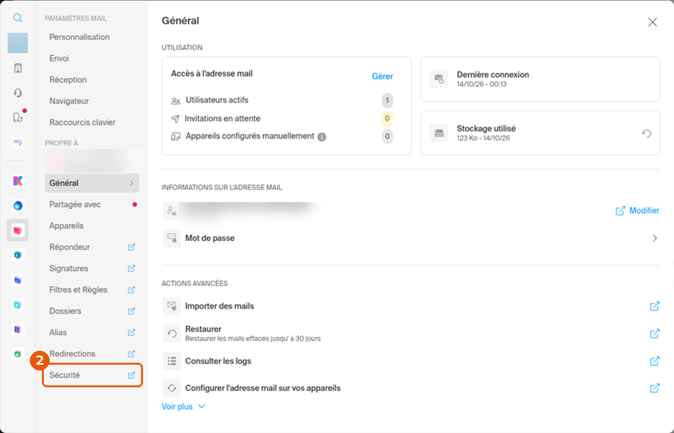This screenshot has width=674, height=433.
Task: Open external link icon for Consulter les logs
Action: (654, 361)
